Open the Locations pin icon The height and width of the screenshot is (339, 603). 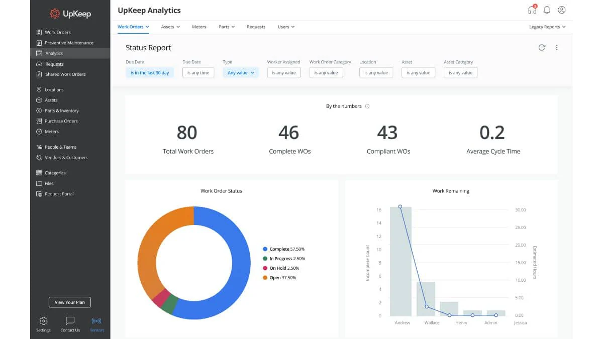39,89
